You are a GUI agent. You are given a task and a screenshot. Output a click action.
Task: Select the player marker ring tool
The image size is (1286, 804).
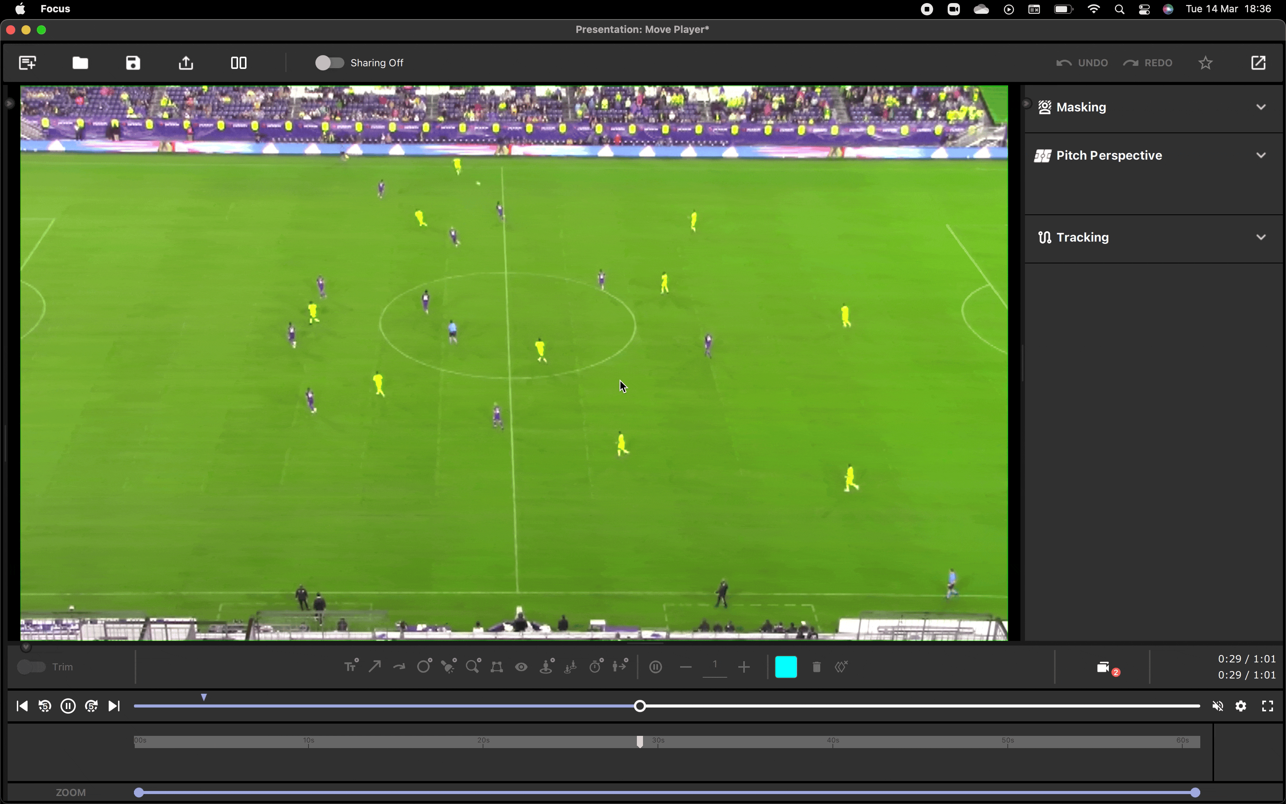[547, 666]
